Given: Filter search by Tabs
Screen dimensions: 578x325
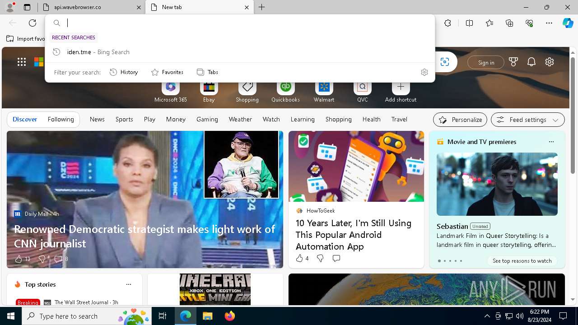Looking at the screenshot, I should click(207, 72).
